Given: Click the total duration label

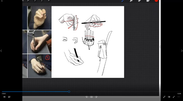Looking at the screenshot, I should click(179, 94).
